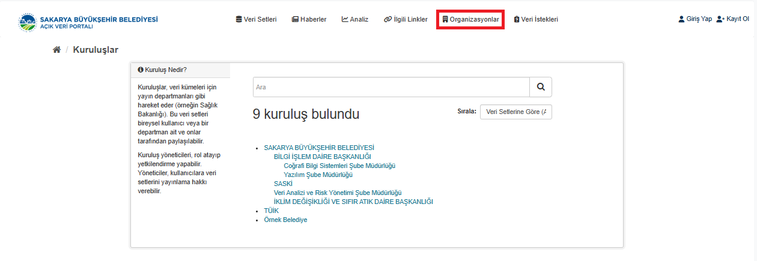Open Yazılım Şube Müdürlüğü

318,175
